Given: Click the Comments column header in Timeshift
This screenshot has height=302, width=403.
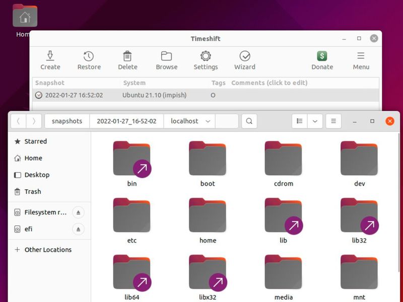Looking at the screenshot, I should (270, 83).
